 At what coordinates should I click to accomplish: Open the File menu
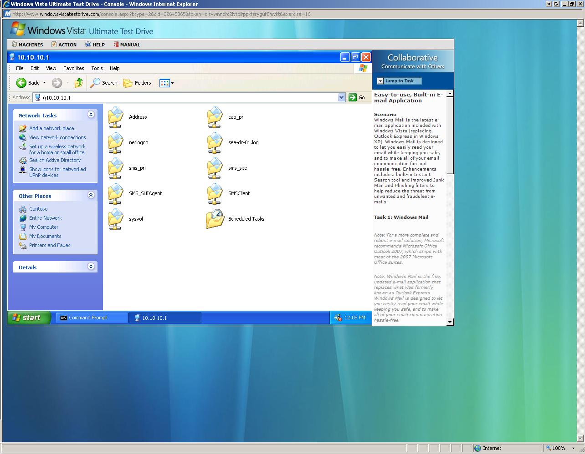(20, 68)
